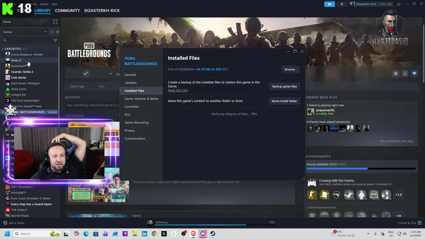The height and width of the screenshot is (239, 425).
Task: Click the Add a Game plus icon
Action: tap(5, 223)
